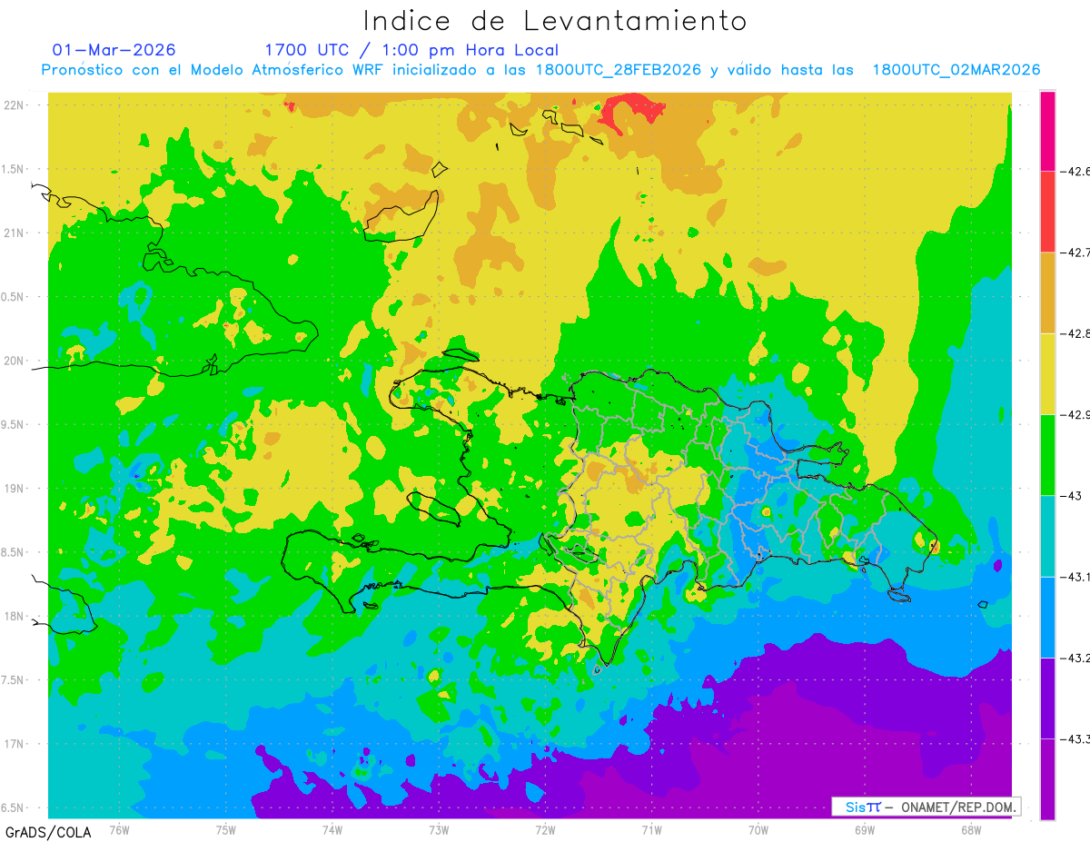Click the latitude label '22N'
The height and width of the screenshot is (842, 1090).
15,104
